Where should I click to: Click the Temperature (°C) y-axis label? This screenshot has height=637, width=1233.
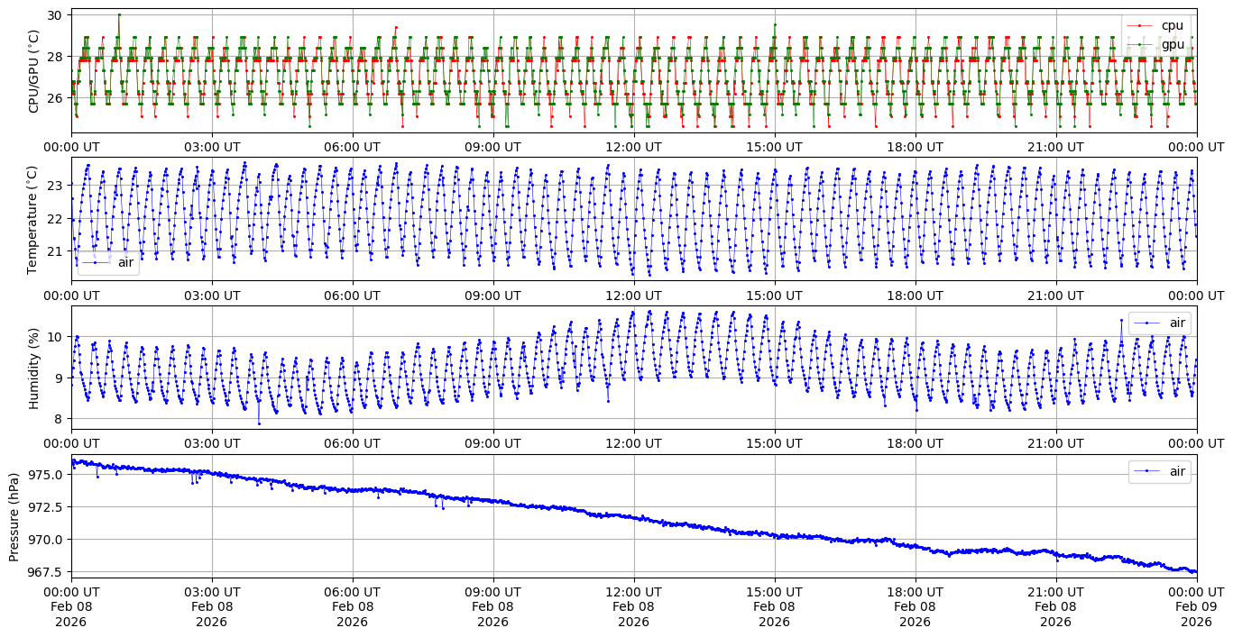point(34,219)
